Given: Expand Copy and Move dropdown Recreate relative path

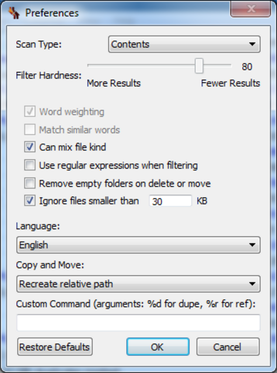Looking at the screenshot, I should click(x=138, y=284).
